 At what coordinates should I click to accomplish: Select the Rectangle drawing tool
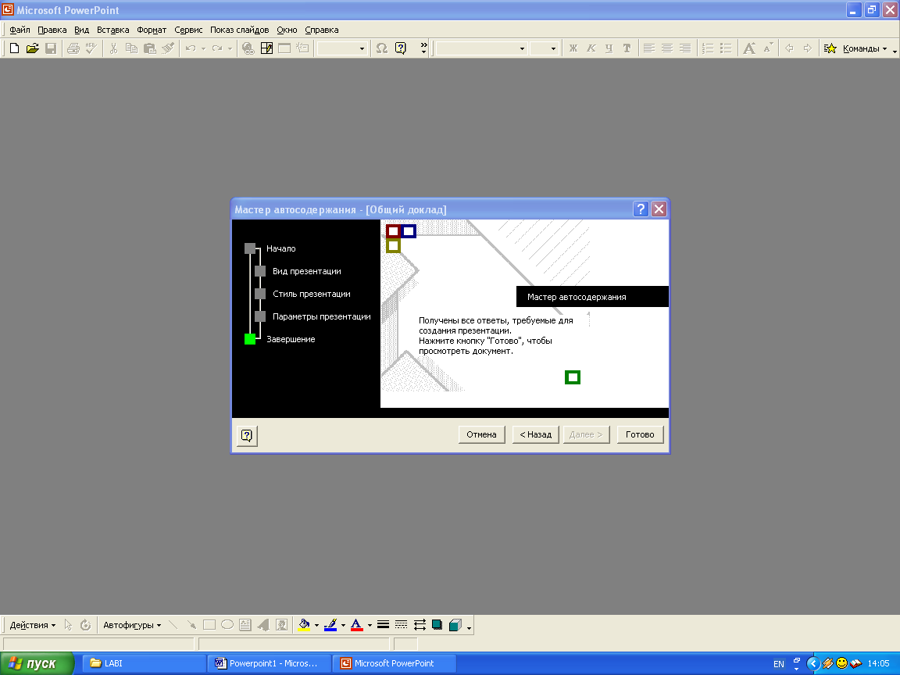[x=209, y=625]
